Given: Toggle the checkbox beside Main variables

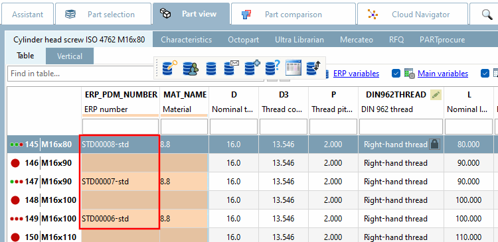Looking at the screenshot, I should (396, 74).
